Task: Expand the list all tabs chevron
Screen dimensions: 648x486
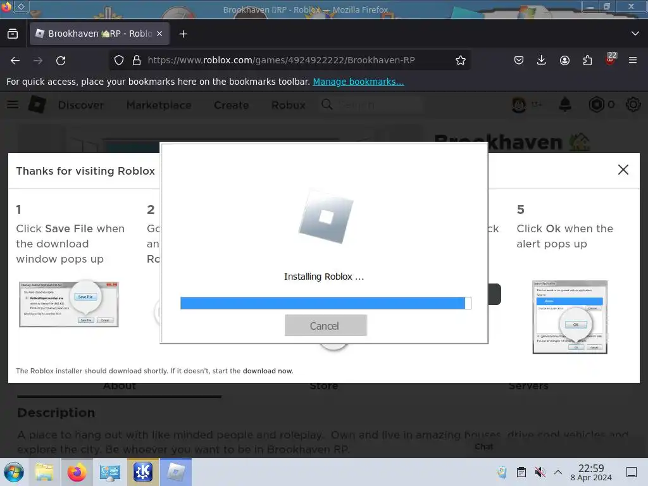Action: click(x=635, y=34)
